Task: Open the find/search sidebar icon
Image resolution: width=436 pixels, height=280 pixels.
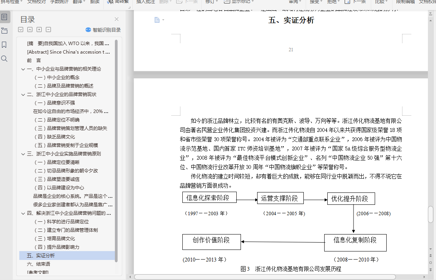Action: pos(4,59)
